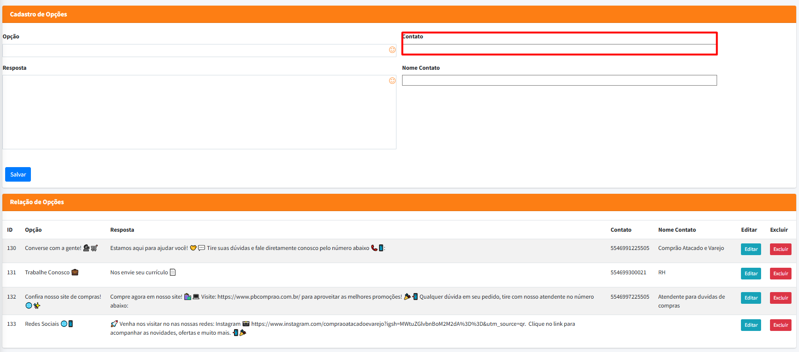Delete the Trabalhe Conosco option
The height and width of the screenshot is (352, 799).
[780, 273]
